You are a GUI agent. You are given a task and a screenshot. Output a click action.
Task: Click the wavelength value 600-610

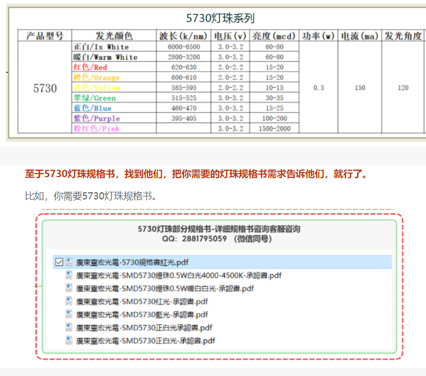click(x=184, y=77)
